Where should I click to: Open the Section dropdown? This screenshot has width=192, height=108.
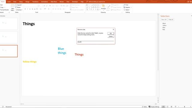19,10
